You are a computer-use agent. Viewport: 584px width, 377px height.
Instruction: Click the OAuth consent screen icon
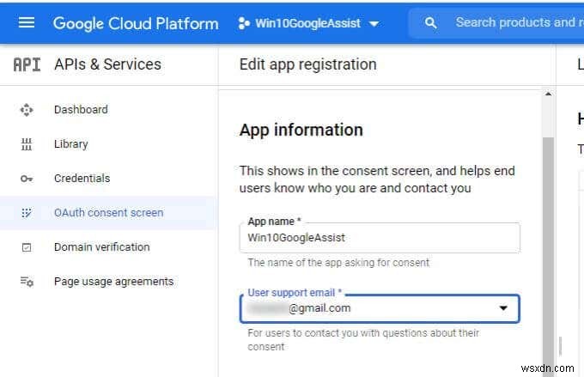point(27,213)
